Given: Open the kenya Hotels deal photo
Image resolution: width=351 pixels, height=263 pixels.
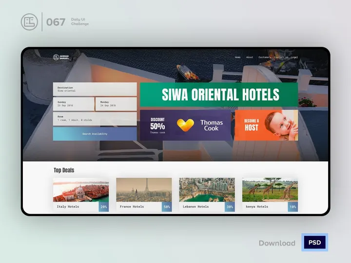Looking at the screenshot, I should (x=270, y=190).
